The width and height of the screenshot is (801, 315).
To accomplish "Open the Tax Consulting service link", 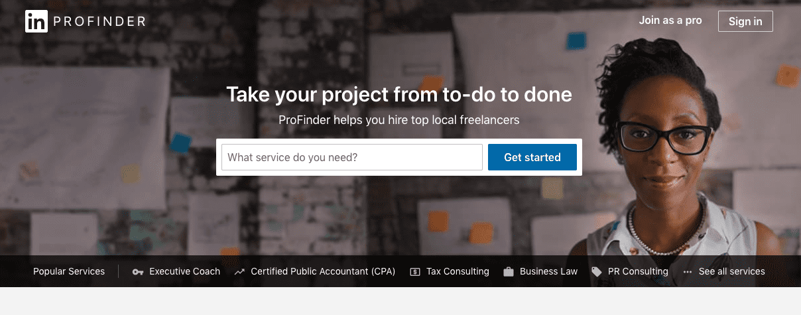I will coord(458,271).
